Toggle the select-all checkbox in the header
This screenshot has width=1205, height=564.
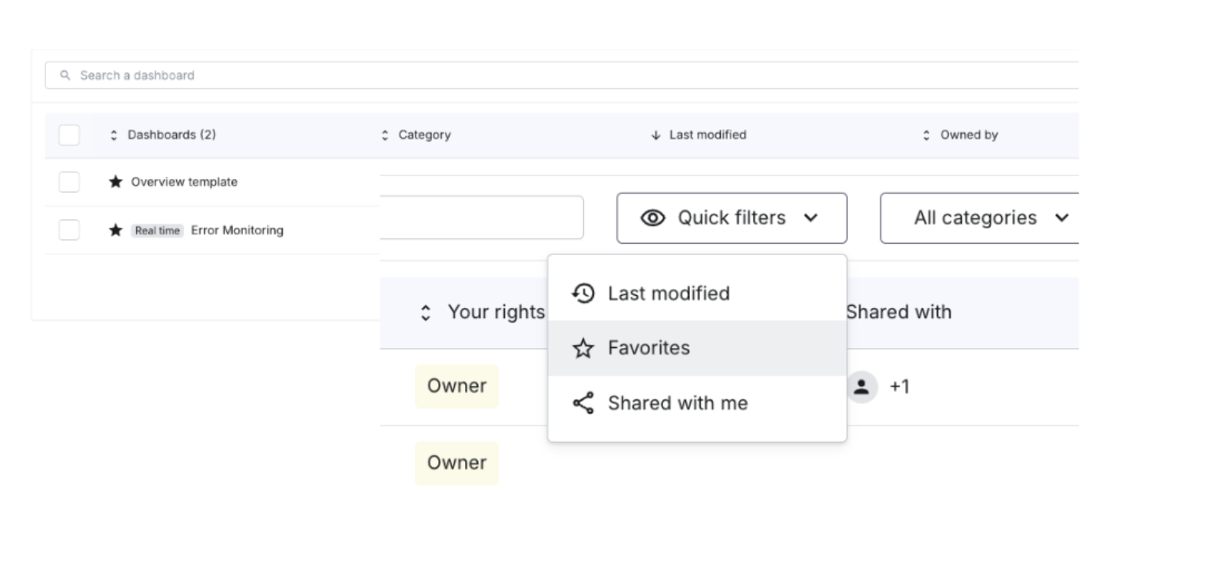69,135
